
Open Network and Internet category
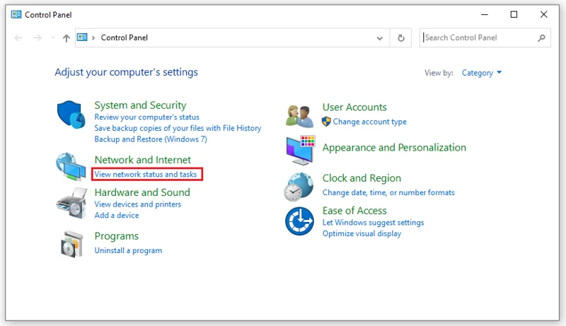[143, 160]
